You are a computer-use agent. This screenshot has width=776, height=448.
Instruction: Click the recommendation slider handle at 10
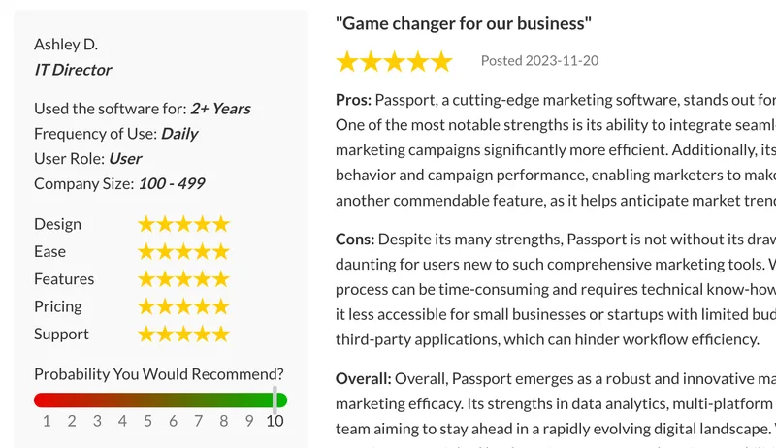point(275,400)
